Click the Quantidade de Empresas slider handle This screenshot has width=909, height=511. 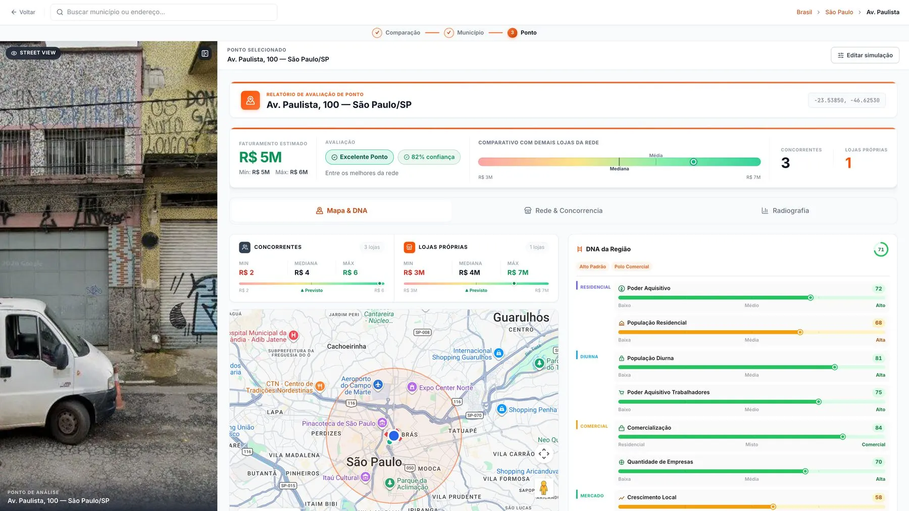805,472
